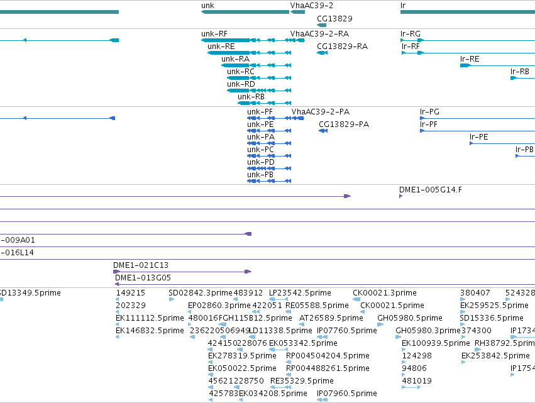Select EST LP23542.5prime
The height and width of the screenshot is (403, 535).
pyautogui.click(x=279, y=299)
